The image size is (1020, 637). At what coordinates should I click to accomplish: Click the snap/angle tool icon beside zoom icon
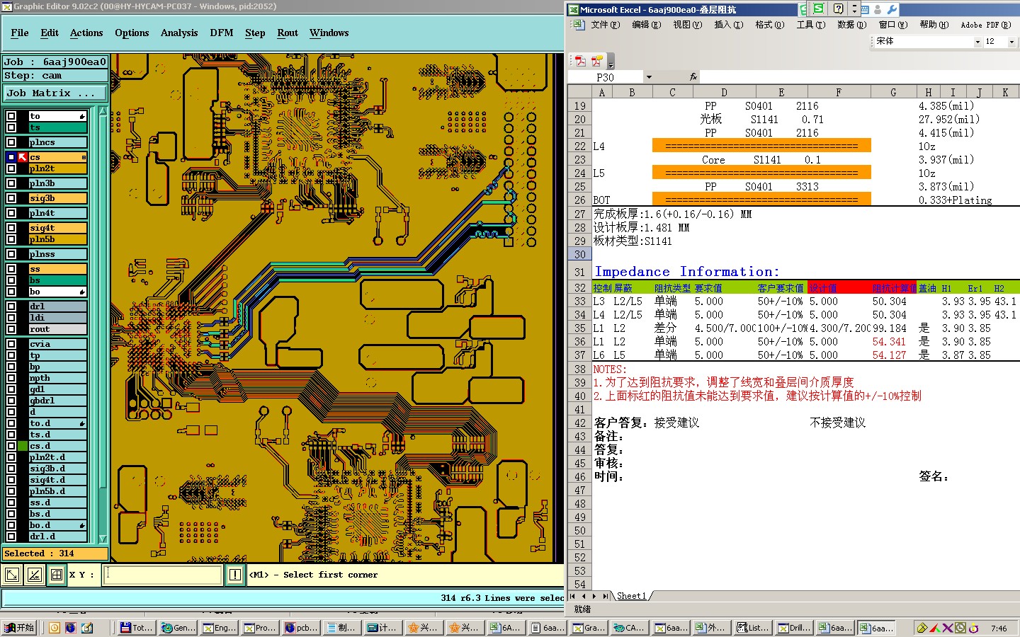tap(35, 575)
